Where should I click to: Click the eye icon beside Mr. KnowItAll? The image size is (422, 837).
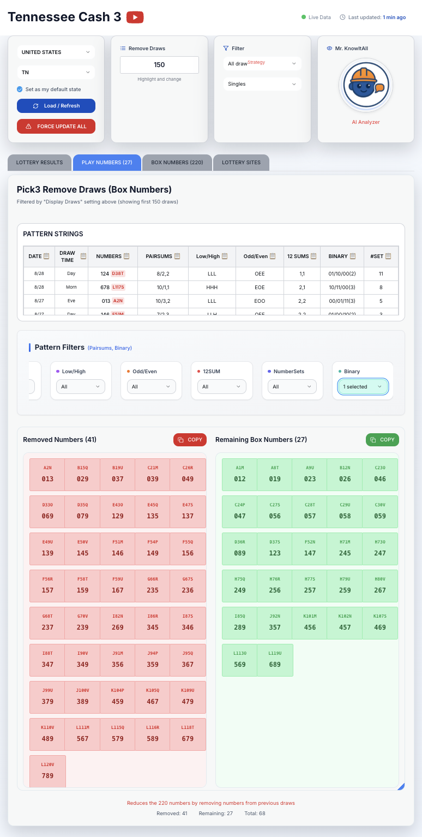pos(329,49)
